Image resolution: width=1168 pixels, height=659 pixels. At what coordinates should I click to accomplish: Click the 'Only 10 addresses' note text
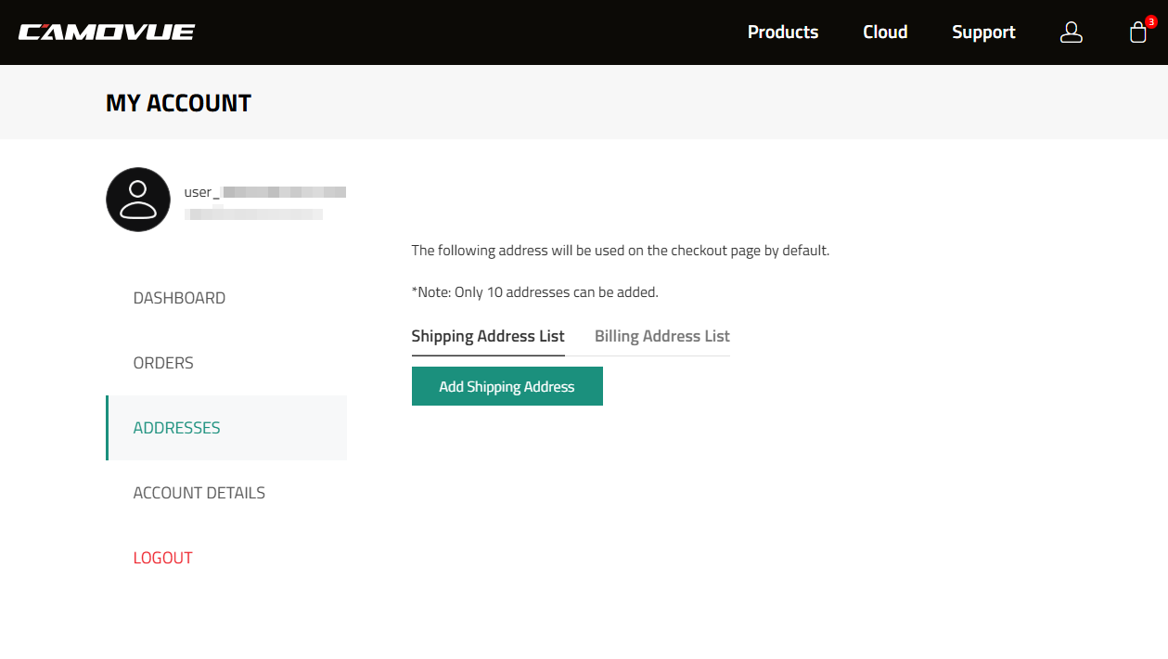pyautogui.click(x=535, y=292)
